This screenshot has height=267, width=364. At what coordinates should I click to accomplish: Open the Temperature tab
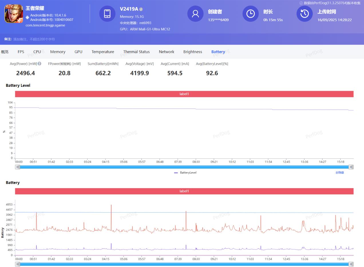[x=103, y=52]
